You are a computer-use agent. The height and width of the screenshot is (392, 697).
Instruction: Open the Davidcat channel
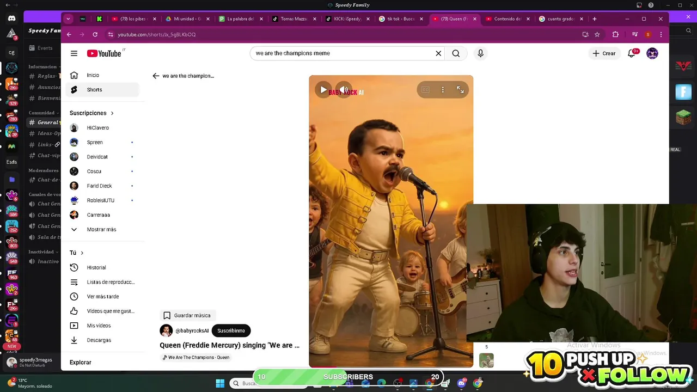pyautogui.click(x=102, y=157)
